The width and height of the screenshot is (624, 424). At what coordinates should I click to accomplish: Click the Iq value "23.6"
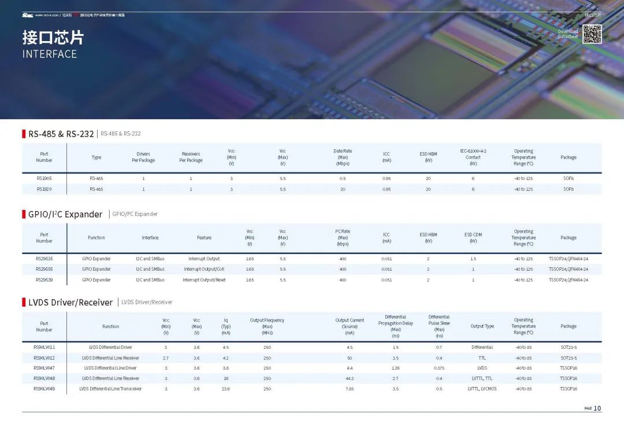pos(226,389)
